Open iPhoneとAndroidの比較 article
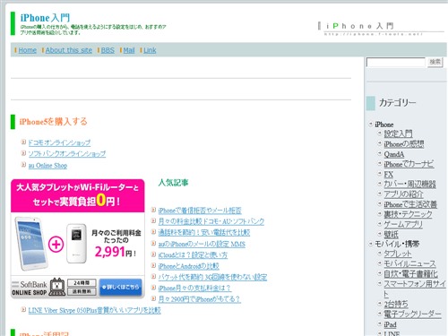 pyautogui.click(x=189, y=266)
